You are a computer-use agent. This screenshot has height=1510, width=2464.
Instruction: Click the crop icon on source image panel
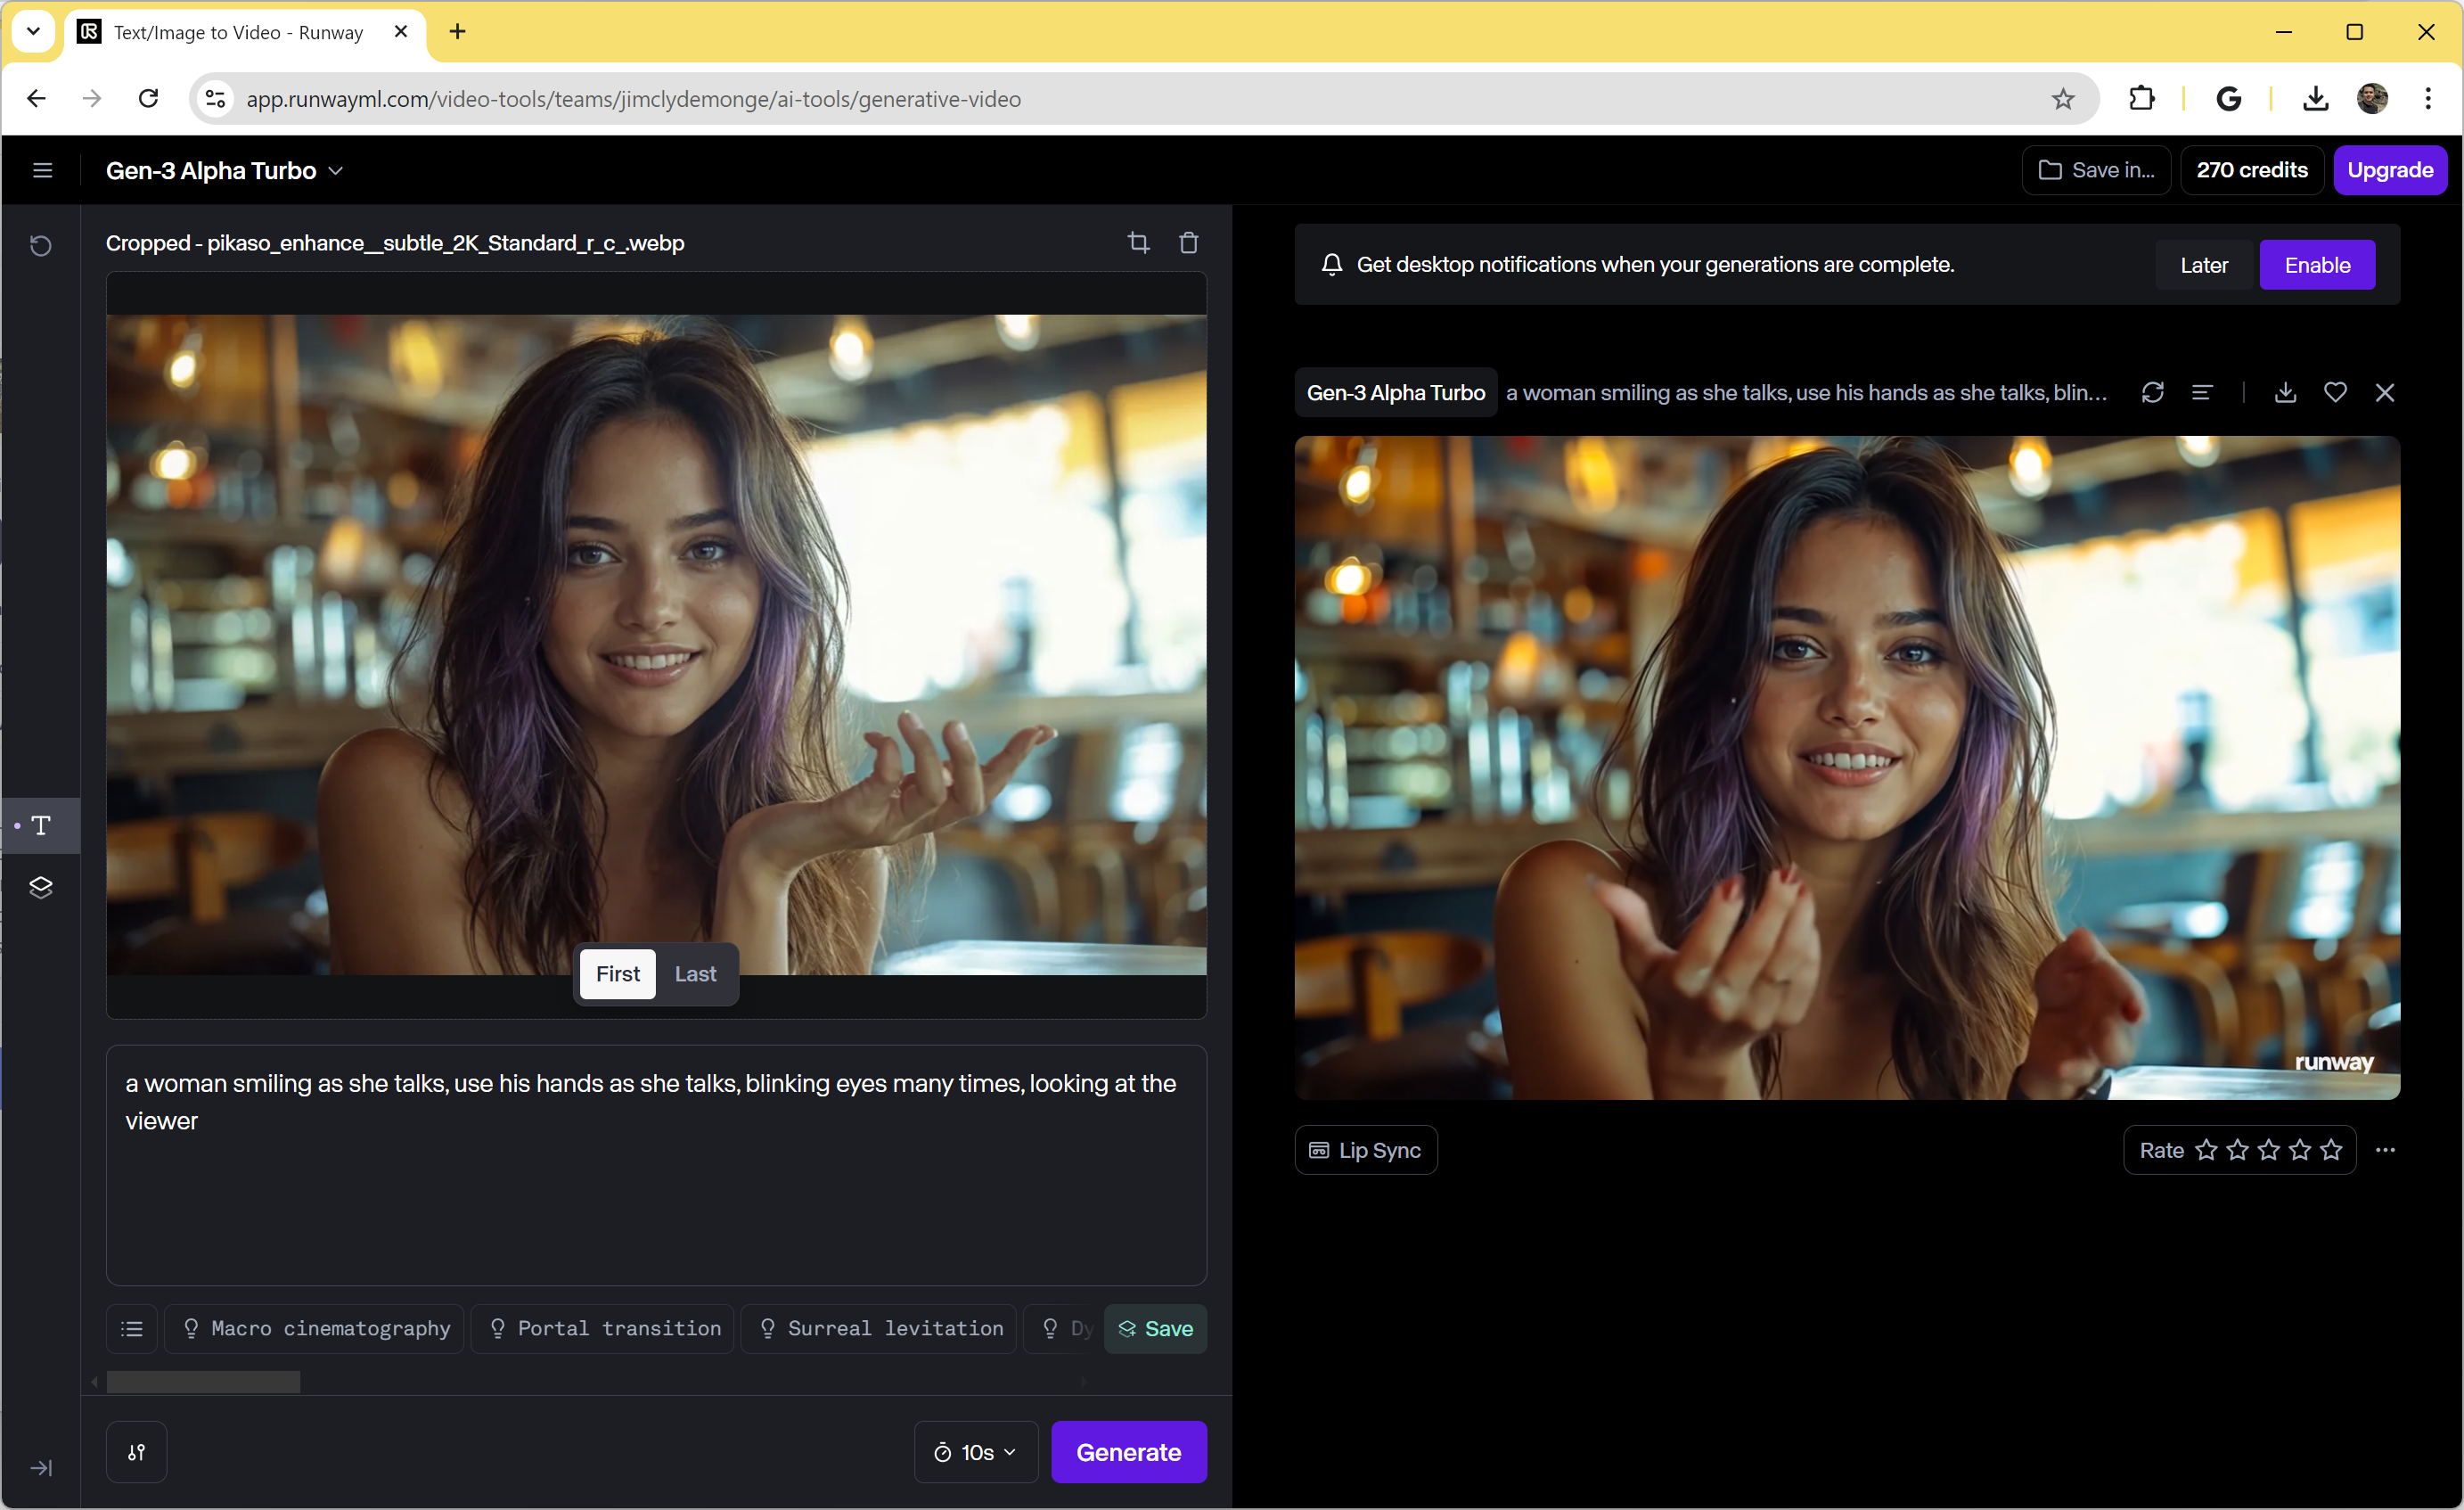click(1139, 242)
